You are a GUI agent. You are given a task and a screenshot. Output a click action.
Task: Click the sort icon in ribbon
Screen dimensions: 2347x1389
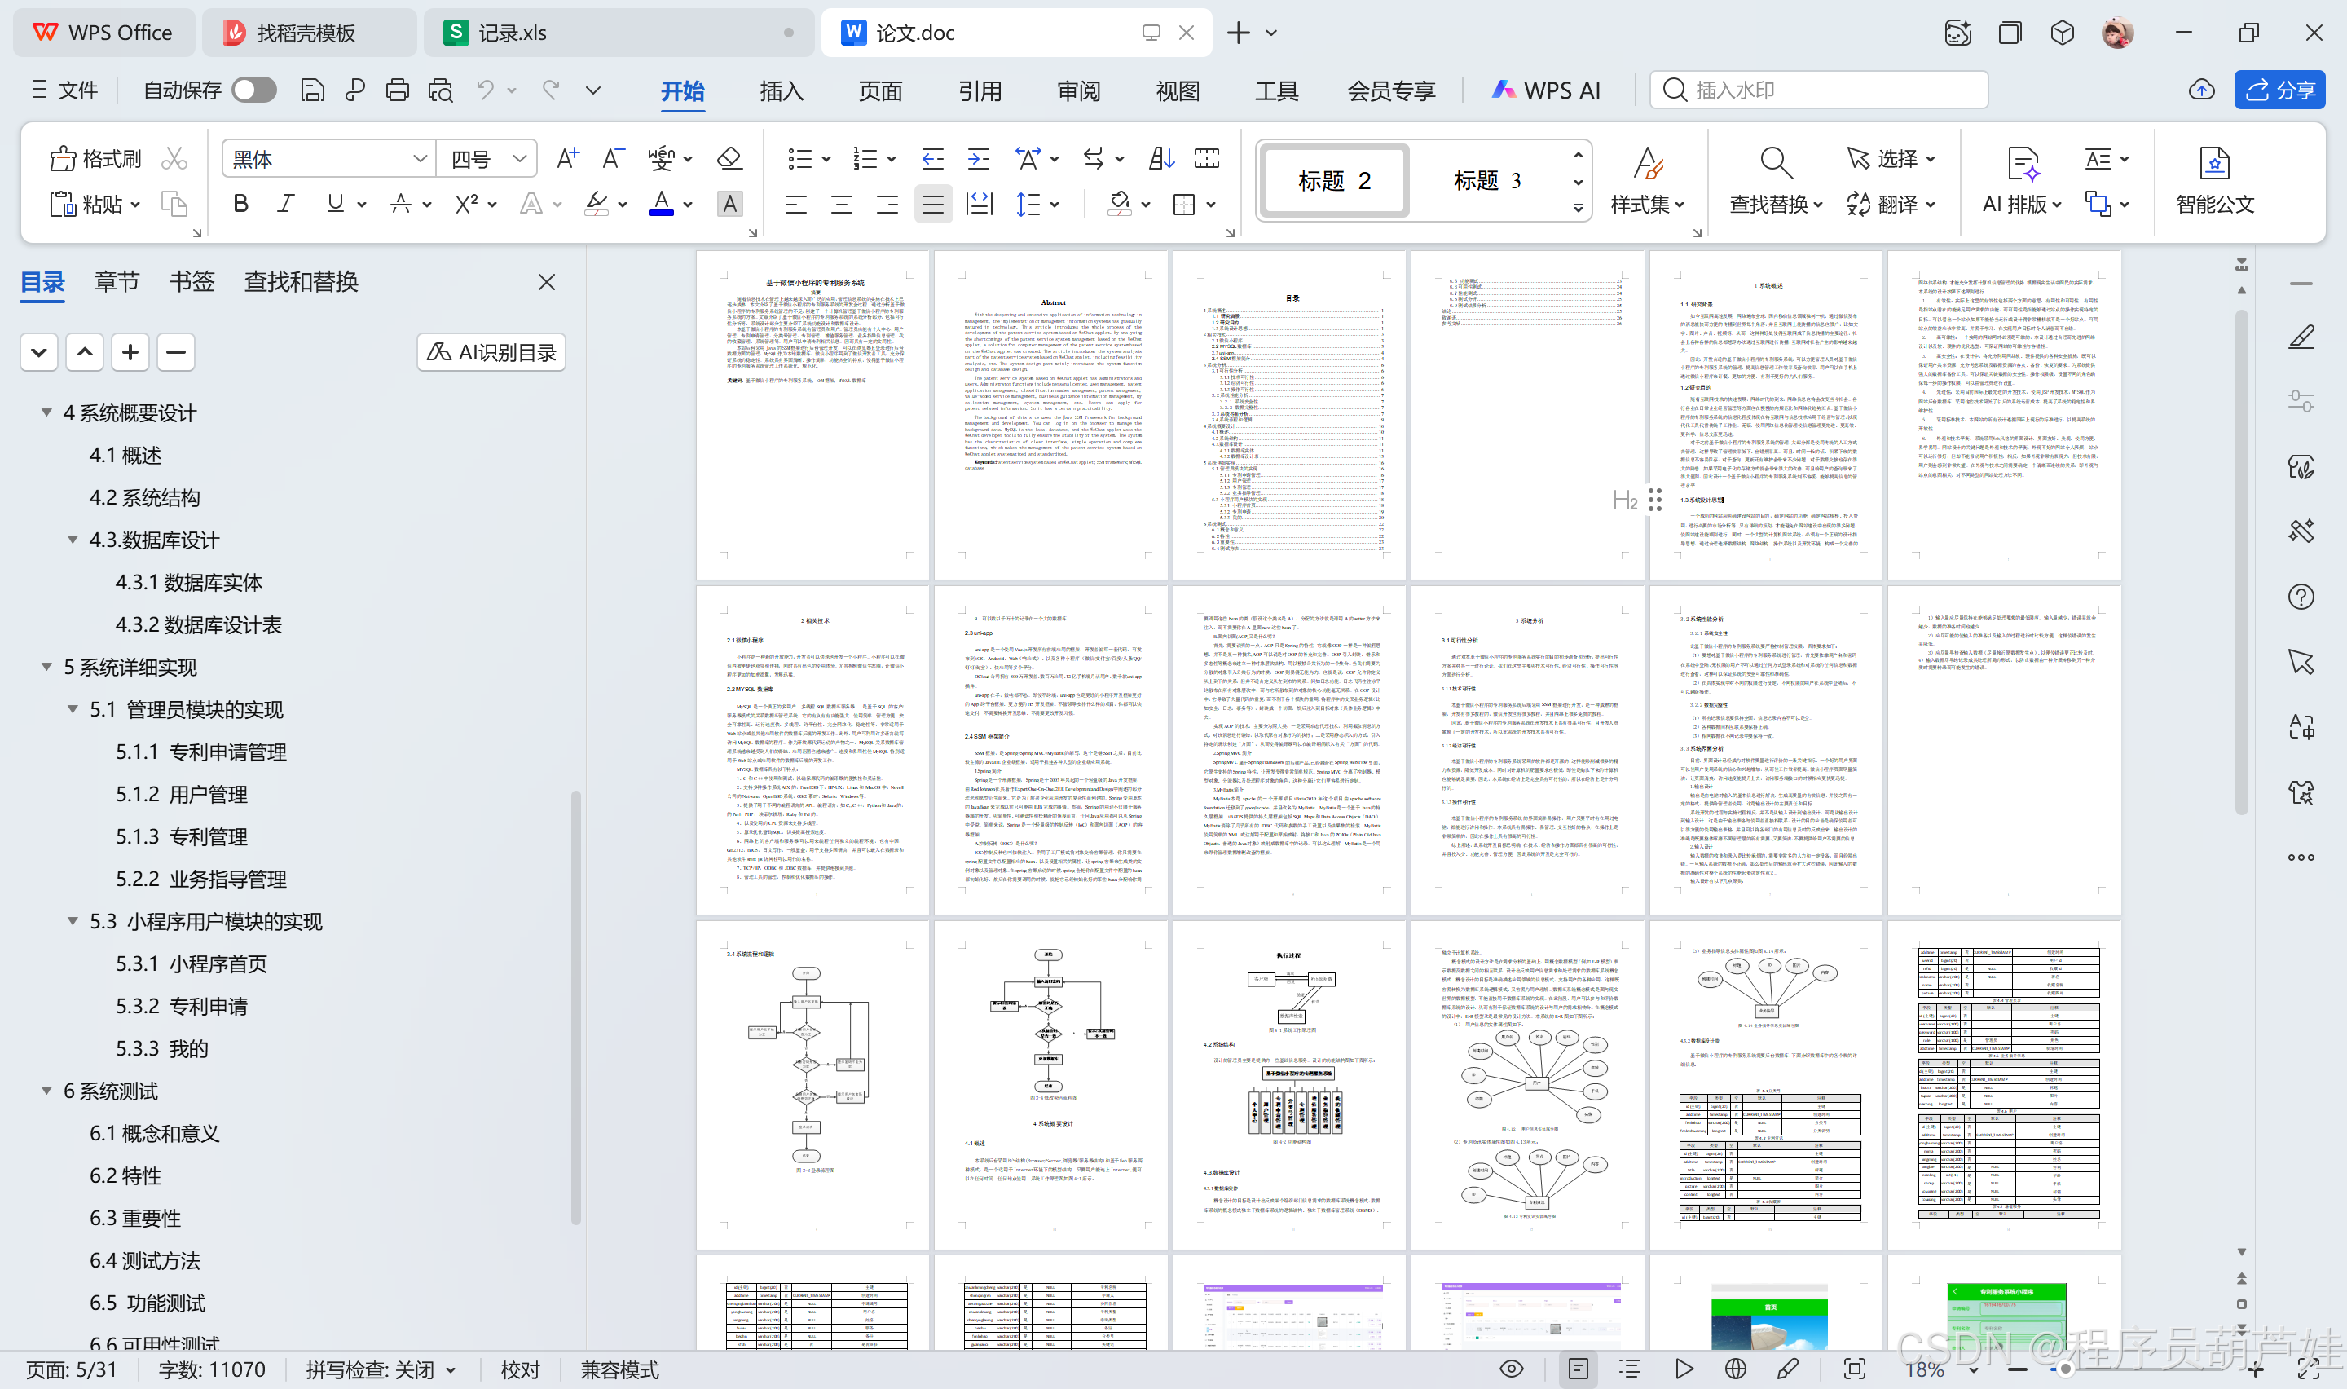1161,158
